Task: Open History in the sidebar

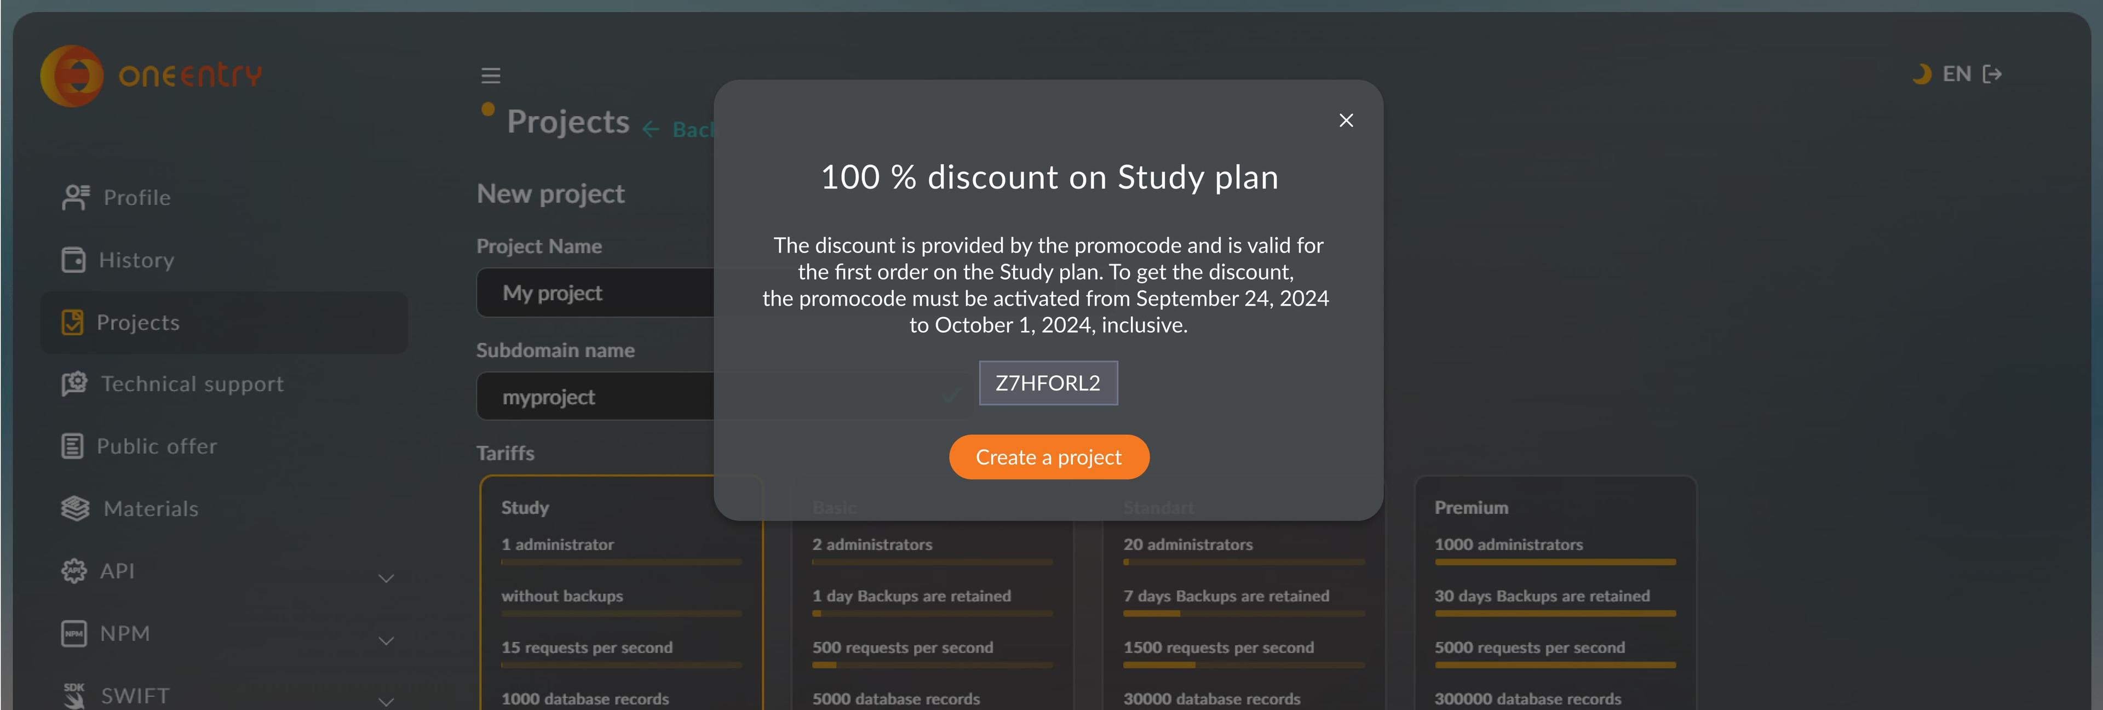Action: point(135,260)
